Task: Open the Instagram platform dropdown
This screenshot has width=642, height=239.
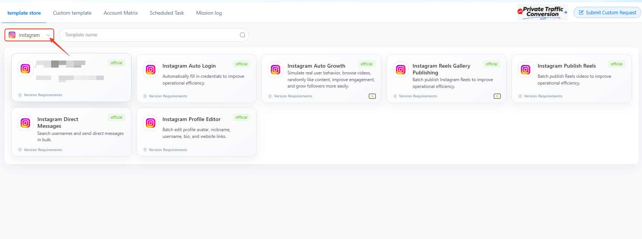Action: (29, 35)
